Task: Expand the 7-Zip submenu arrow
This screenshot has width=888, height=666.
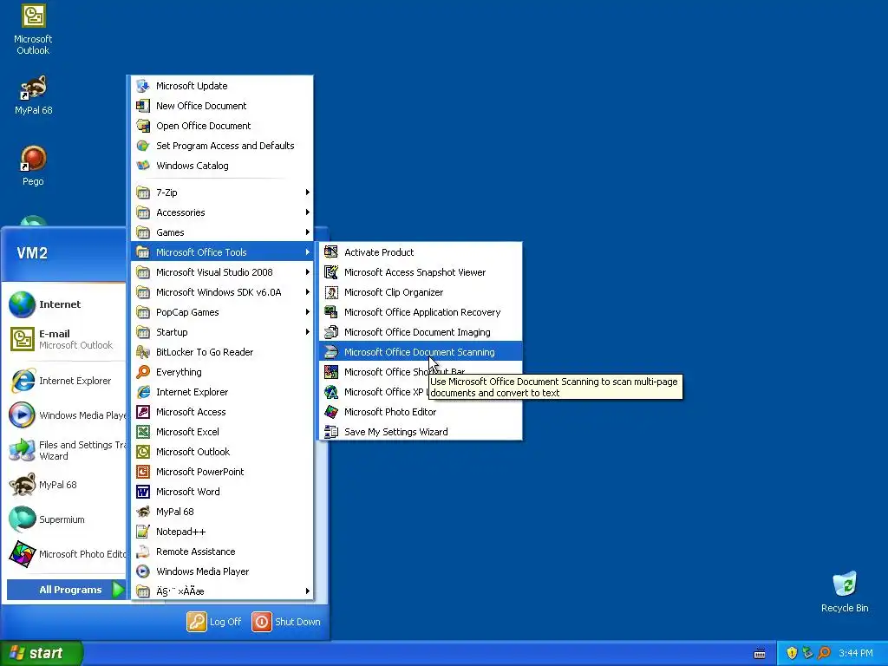Action: pos(307,193)
